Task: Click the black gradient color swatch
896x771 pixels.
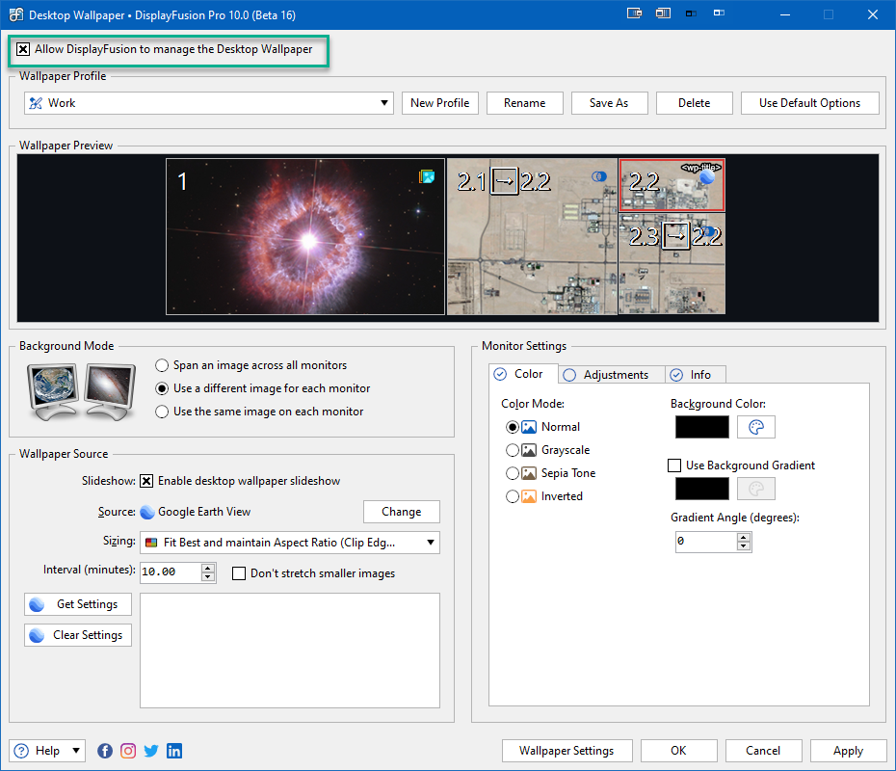Action: (x=702, y=489)
